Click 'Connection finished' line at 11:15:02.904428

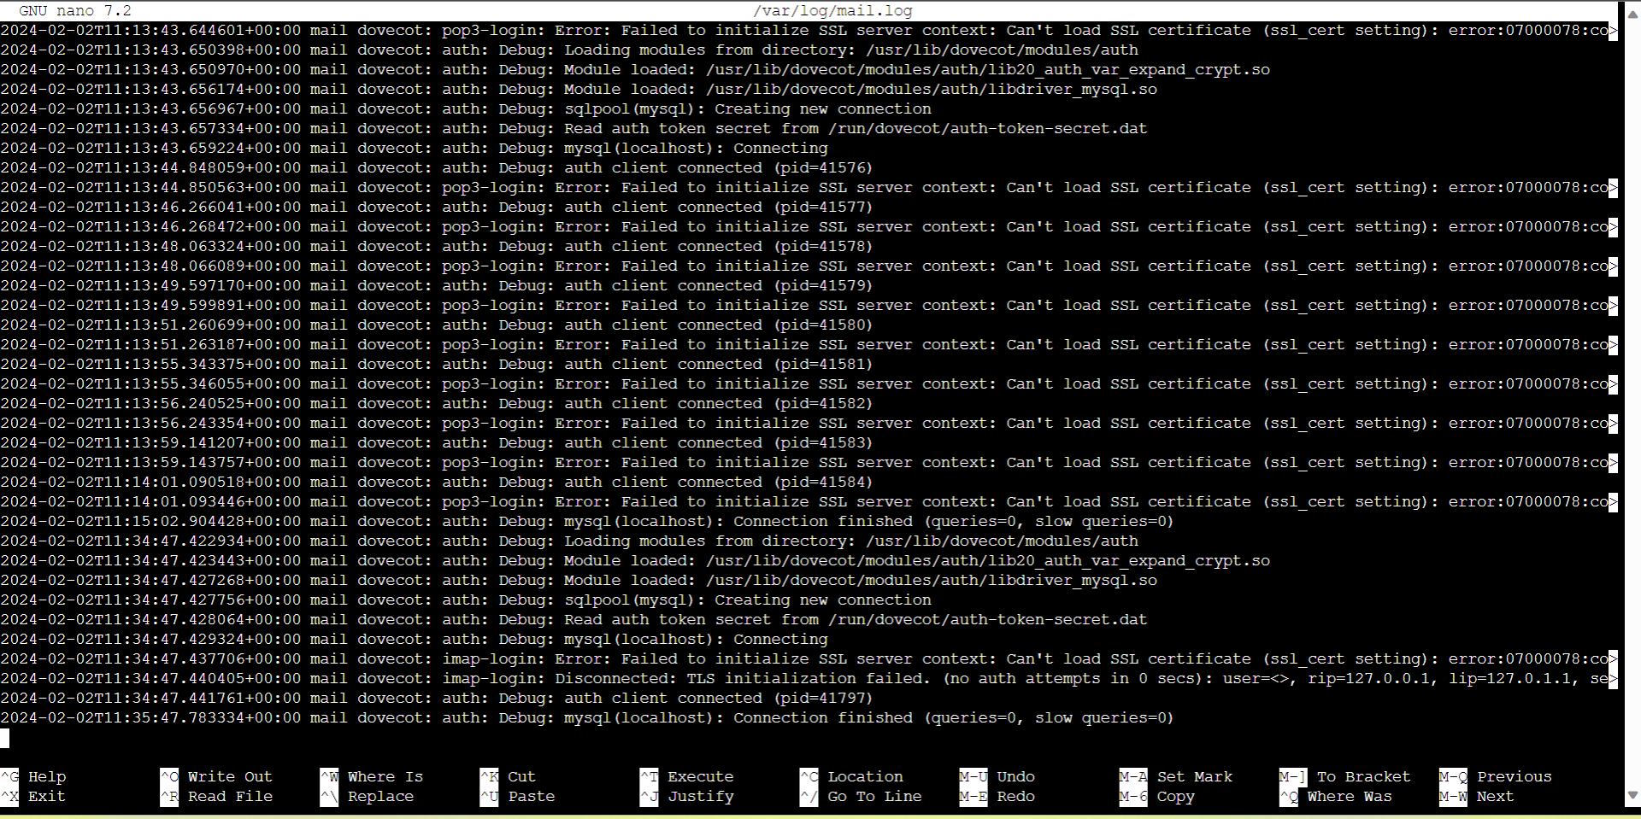[587, 522]
